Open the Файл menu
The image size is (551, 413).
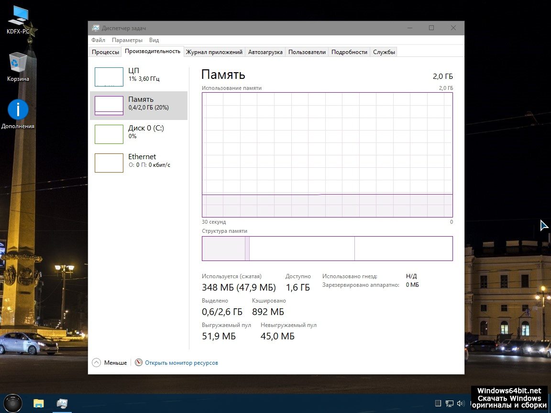(x=98, y=40)
